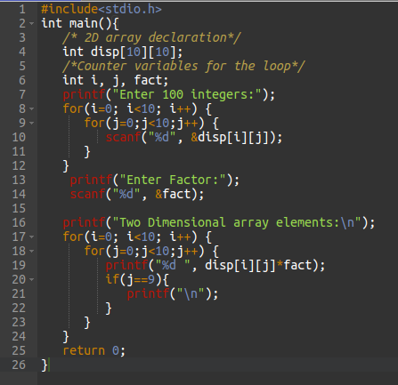This screenshot has width=398, height=385.
Task: Click the 2D array declaration comment
Action: (x=151, y=38)
